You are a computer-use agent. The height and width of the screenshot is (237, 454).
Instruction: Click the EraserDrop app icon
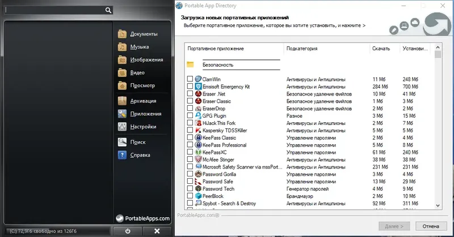(x=198, y=108)
